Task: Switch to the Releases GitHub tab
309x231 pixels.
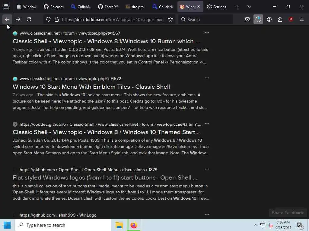Action: tap(54, 7)
